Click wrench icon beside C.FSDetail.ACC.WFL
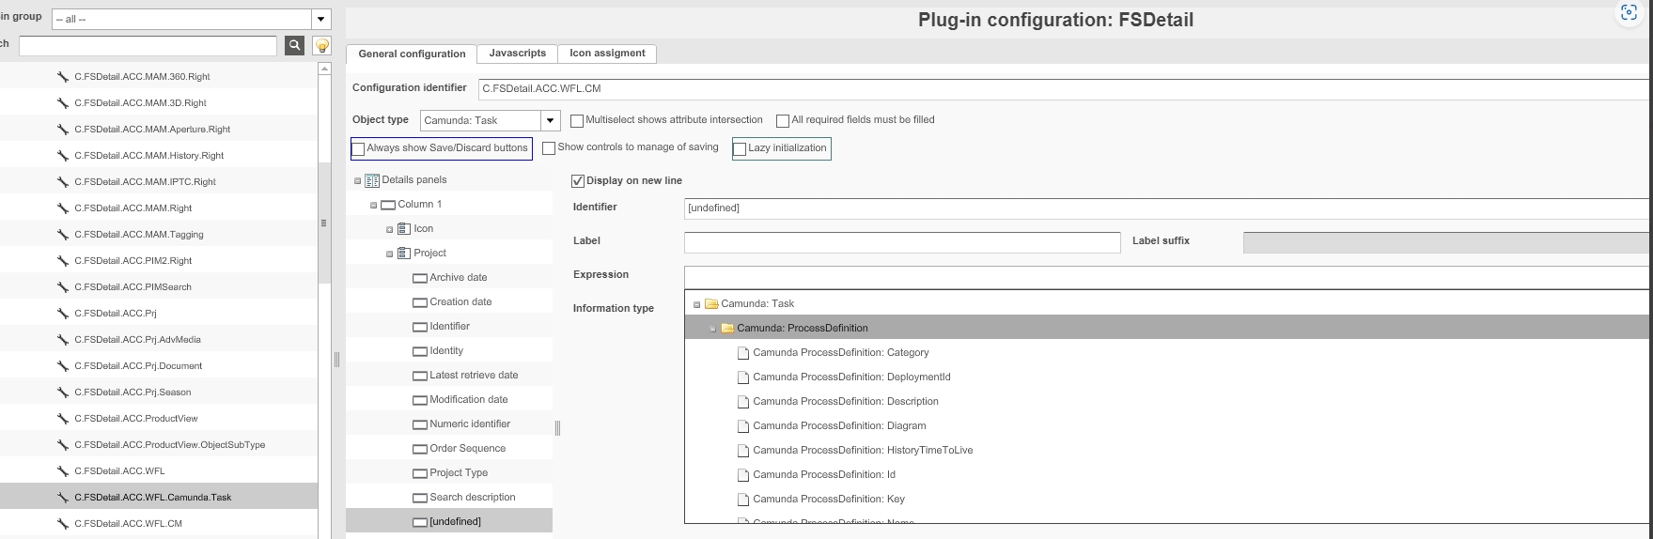Image resolution: width=1653 pixels, height=539 pixels. pyautogui.click(x=63, y=471)
